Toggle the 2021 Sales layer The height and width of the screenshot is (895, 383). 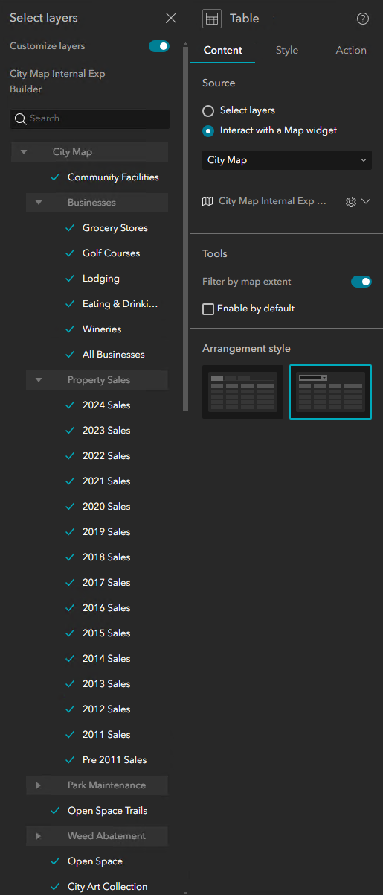pyautogui.click(x=70, y=481)
